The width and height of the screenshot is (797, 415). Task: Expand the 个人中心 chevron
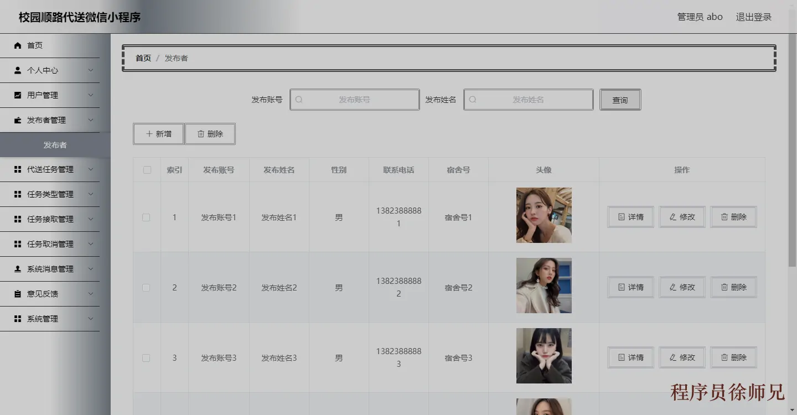click(91, 70)
